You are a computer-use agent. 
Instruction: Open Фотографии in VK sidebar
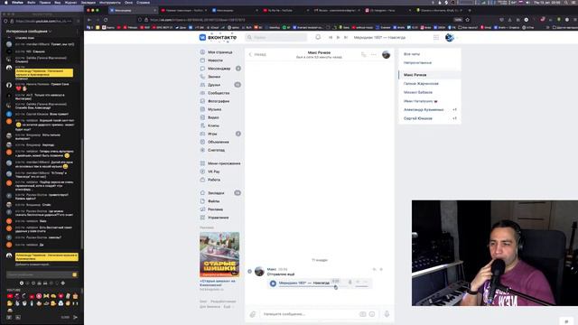point(219,101)
